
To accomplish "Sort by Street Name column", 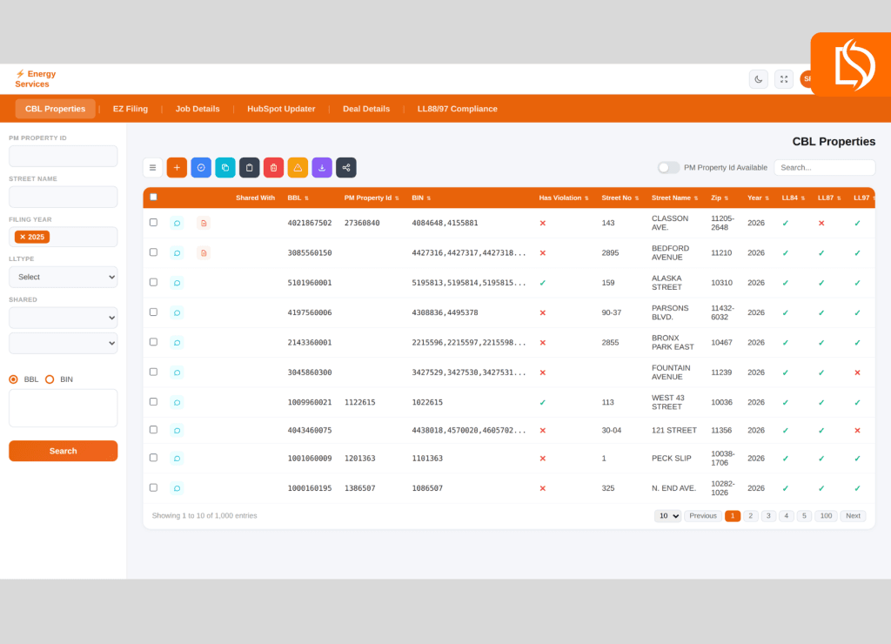I will (674, 198).
